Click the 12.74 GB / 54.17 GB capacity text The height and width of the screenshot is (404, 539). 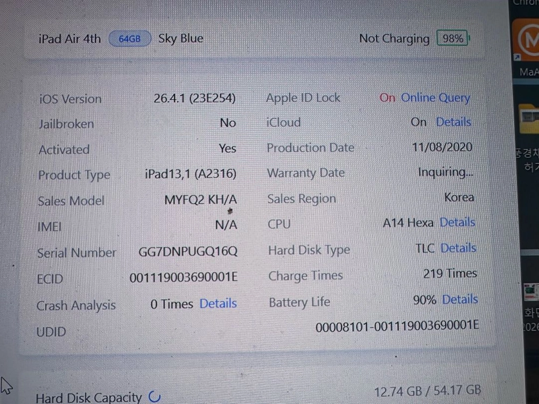tap(428, 391)
